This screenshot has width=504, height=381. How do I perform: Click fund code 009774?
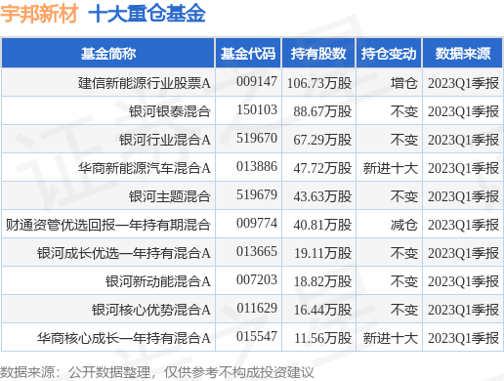(x=257, y=223)
